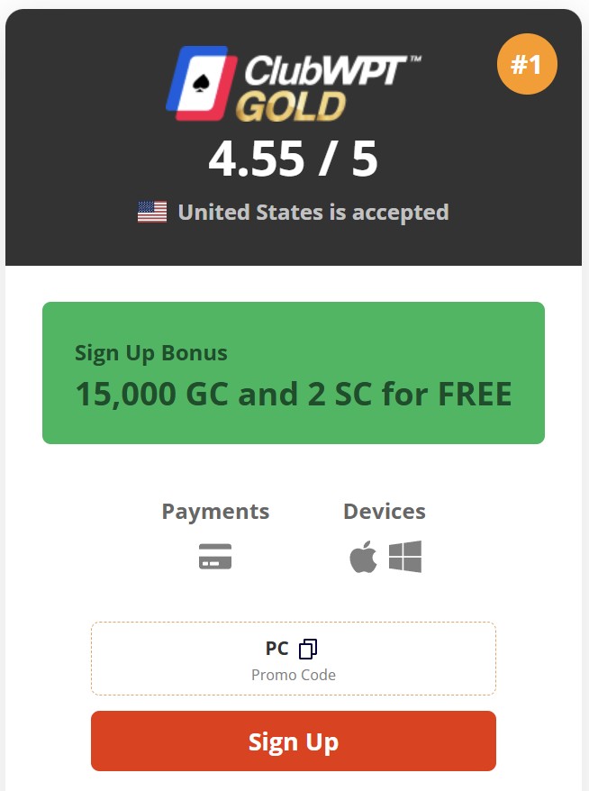Click the 4.55 / 5 rating score
This screenshot has height=791, width=589.
(x=293, y=159)
